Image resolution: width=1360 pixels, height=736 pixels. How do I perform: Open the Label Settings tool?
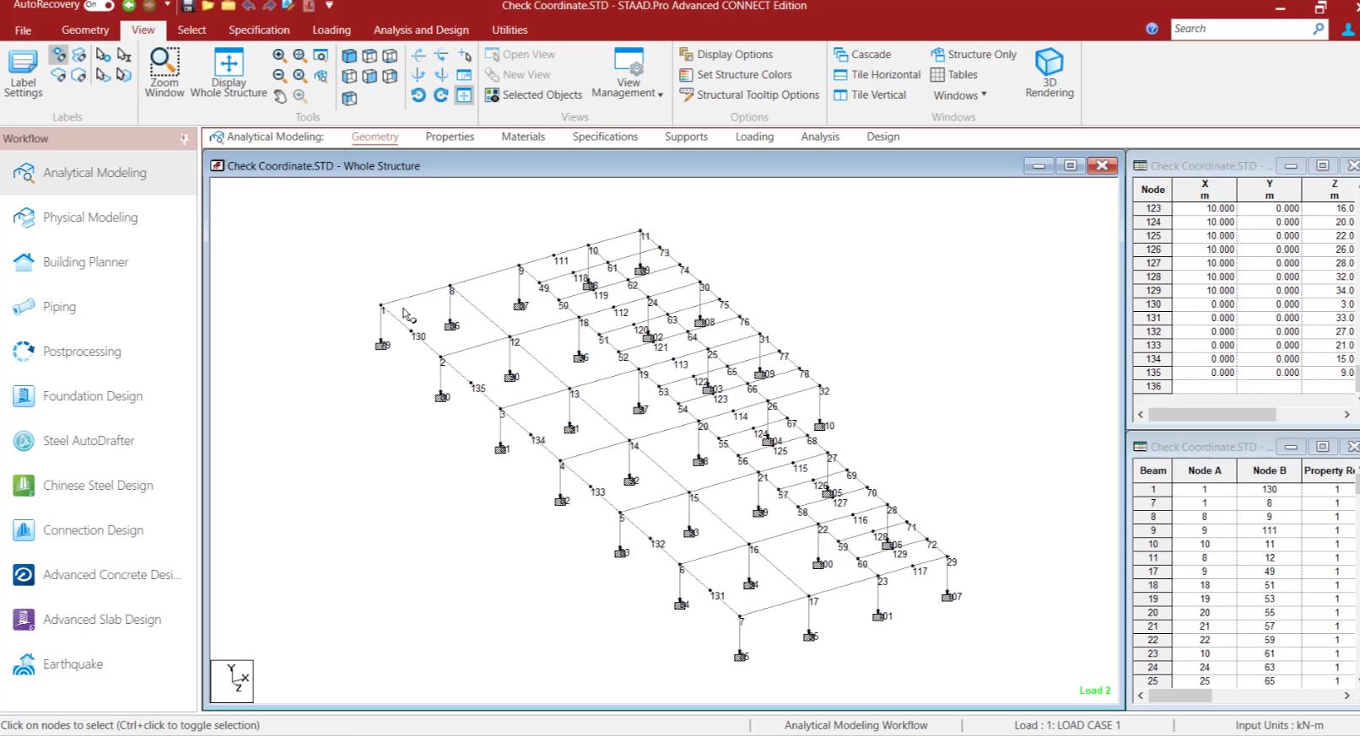click(23, 73)
